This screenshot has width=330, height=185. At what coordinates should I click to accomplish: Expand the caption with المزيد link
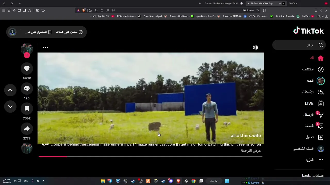[45, 144]
